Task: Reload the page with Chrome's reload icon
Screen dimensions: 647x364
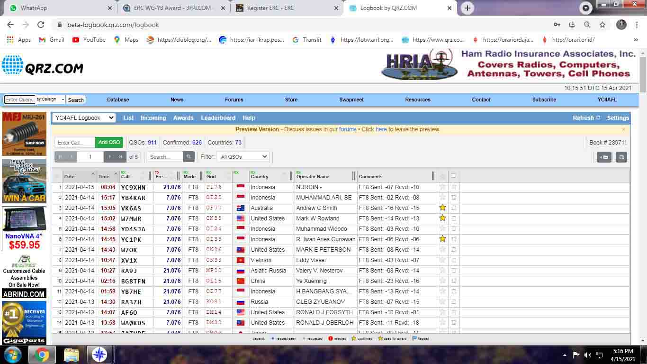Action: (x=41, y=25)
